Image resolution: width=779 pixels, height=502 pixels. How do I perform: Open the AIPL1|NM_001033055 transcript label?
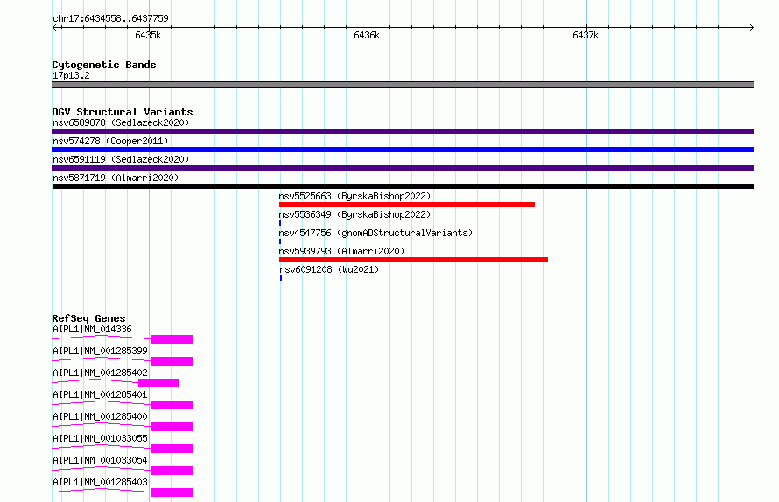click(100, 438)
